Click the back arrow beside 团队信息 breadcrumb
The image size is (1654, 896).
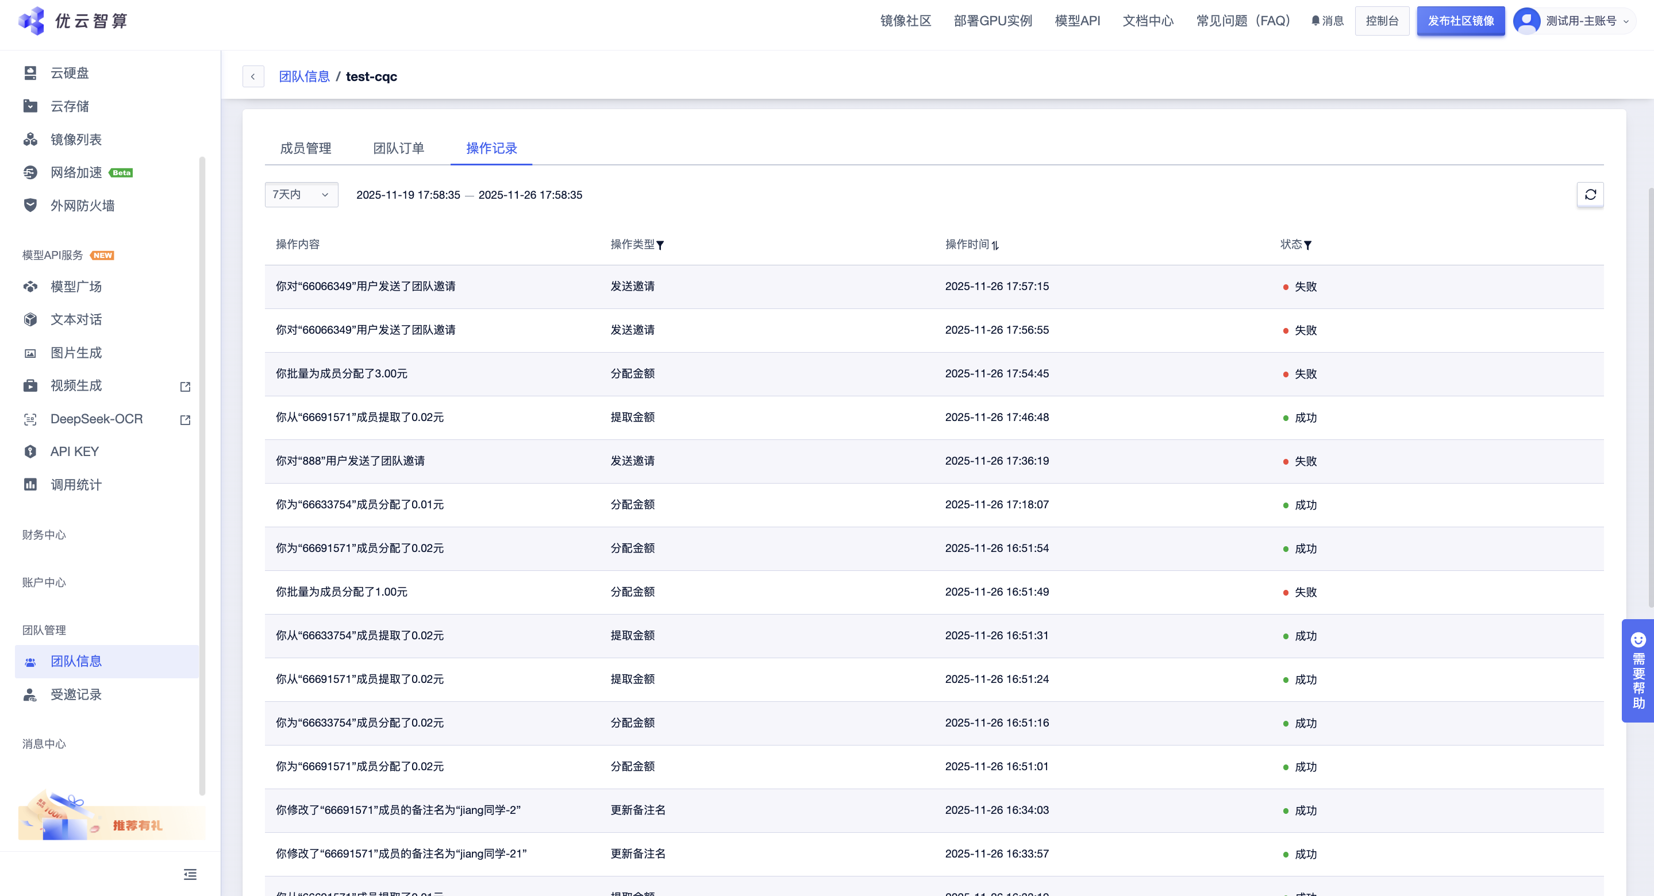coord(253,76)
